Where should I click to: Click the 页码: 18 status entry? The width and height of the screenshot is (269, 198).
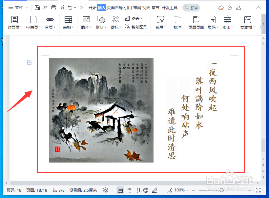click(14, 190)
